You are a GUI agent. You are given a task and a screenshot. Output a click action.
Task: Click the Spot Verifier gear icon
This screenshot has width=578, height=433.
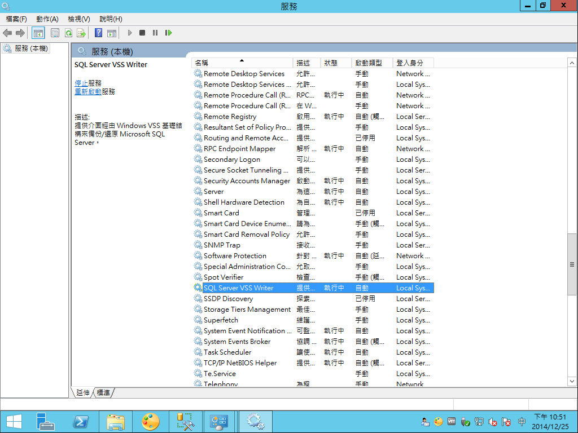point(198,277)
